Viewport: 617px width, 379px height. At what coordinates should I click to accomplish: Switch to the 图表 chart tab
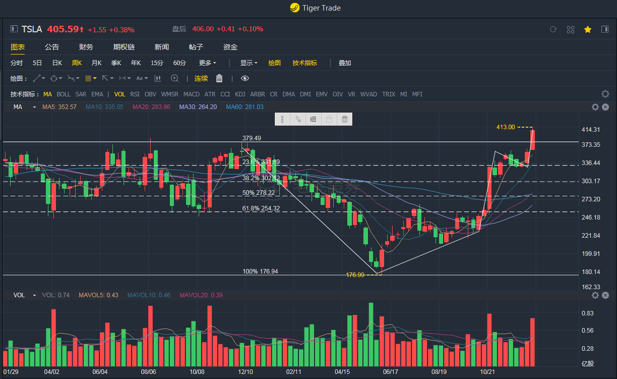point(18,47)
